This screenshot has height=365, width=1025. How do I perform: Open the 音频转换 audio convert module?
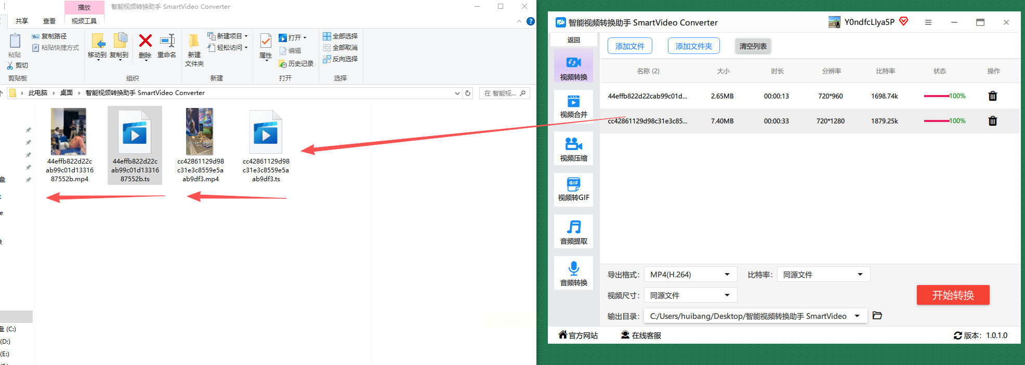573,273
